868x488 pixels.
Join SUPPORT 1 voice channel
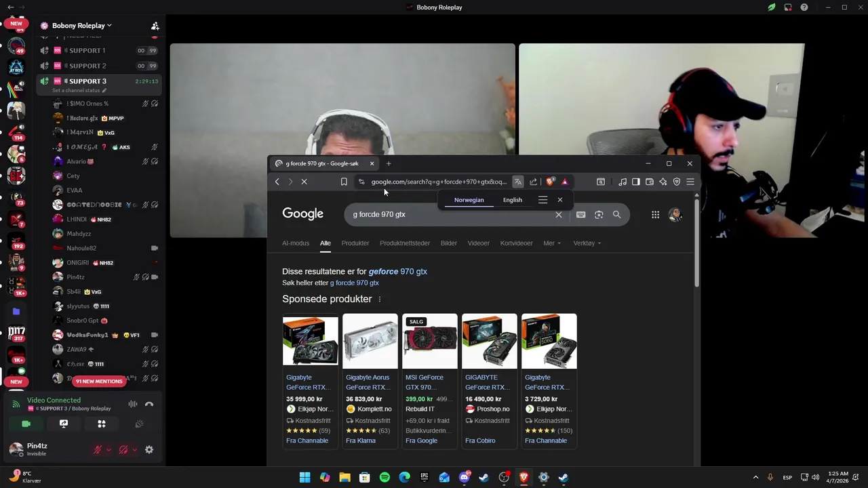point(98,51)
